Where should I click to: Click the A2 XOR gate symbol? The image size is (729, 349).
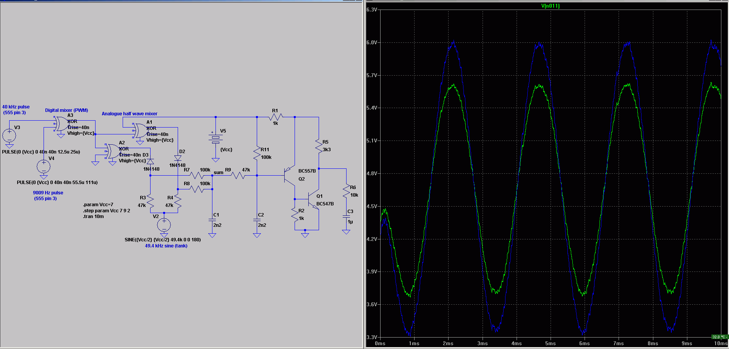(113, 151)
